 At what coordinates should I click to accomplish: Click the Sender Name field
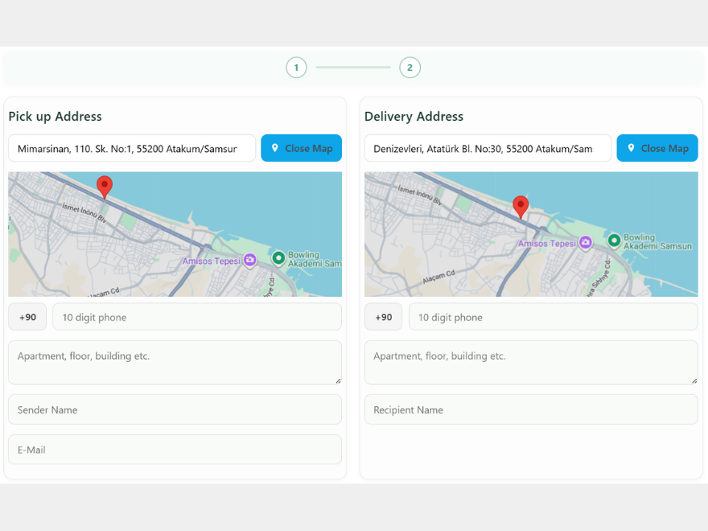175,410
